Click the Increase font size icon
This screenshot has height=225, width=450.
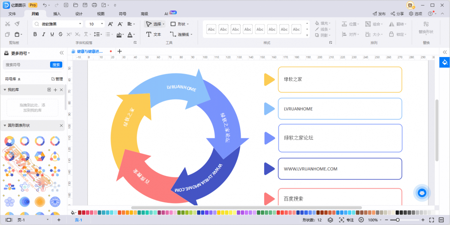pos(110,24)
